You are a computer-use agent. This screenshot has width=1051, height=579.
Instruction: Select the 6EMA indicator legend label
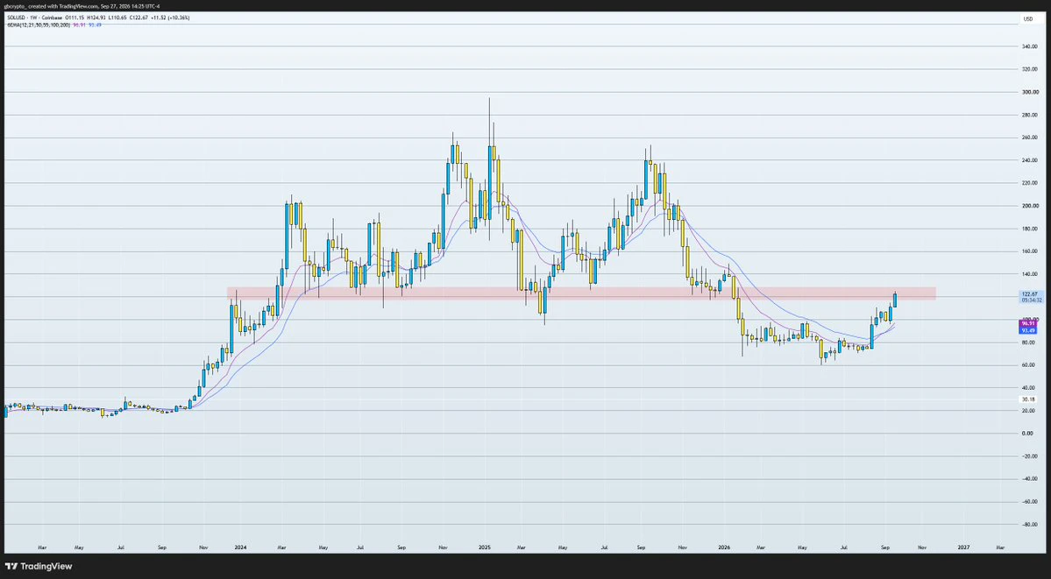click(x=39, y=25)
